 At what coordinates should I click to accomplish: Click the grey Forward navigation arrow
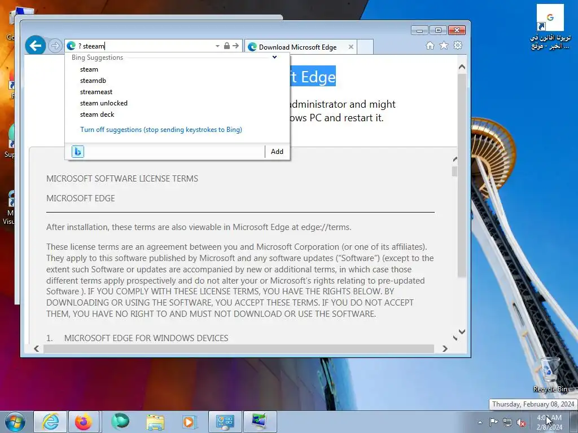coord(55,46)
